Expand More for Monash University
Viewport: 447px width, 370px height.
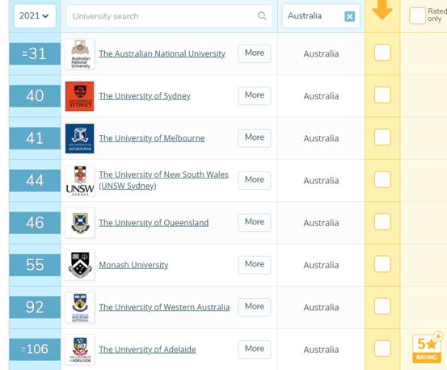[255, 265]
